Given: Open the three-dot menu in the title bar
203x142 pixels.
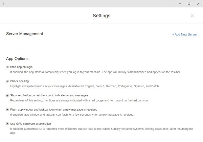Looking at the screenshot, I should pos(3,4).
